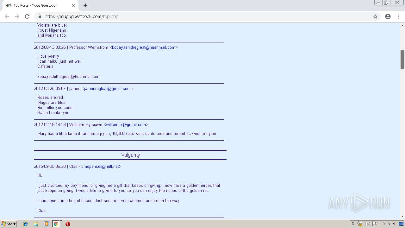
Task: Open the volume speaker tray icon
Action: click(x=367, y=224)
